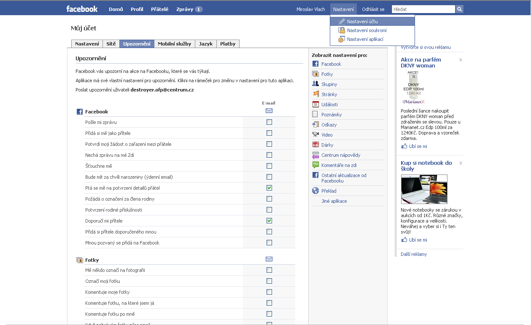Open the first tab labeled Nastavení
The height and width of the screenshot is (325, 531).
[87, 44]
